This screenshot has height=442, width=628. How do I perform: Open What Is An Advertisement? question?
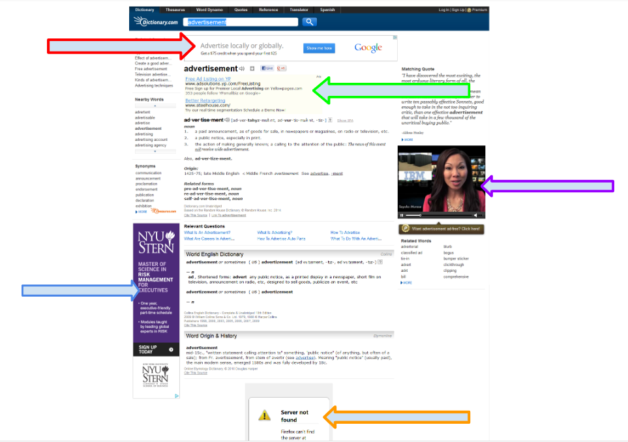click(x=207, y=233)
